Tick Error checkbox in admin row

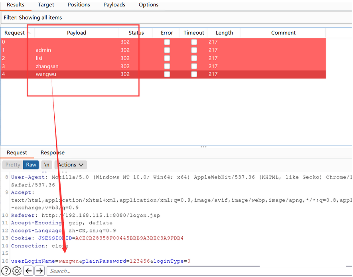(167, 50)
